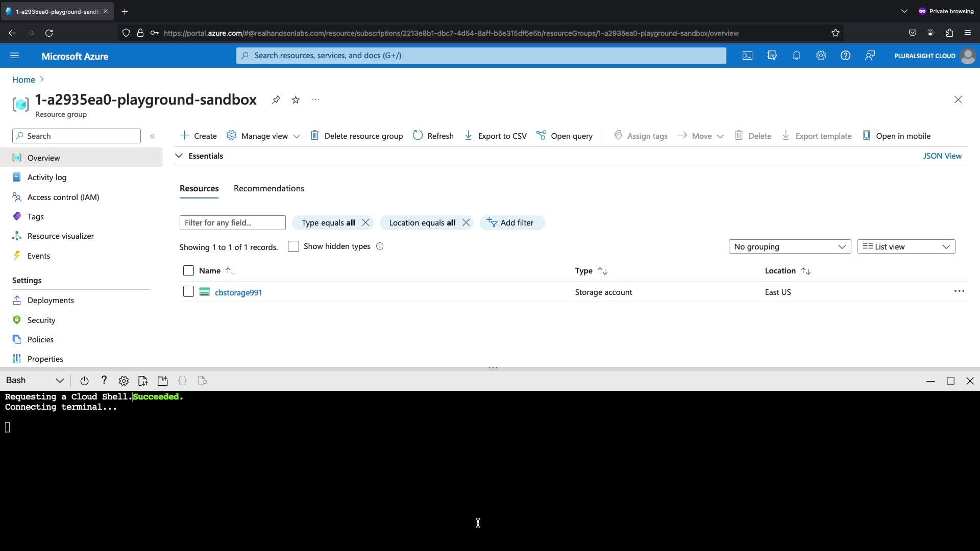
Task: Open Cloud Shell from the top bar
Action: coord(747,56)
